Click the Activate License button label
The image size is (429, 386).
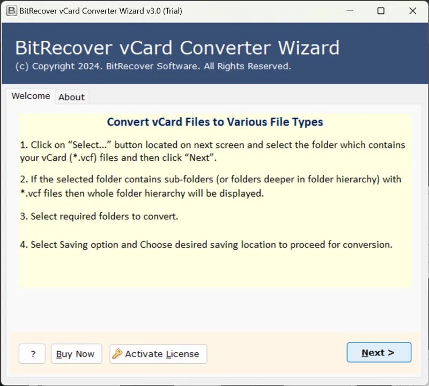(162, 354)
